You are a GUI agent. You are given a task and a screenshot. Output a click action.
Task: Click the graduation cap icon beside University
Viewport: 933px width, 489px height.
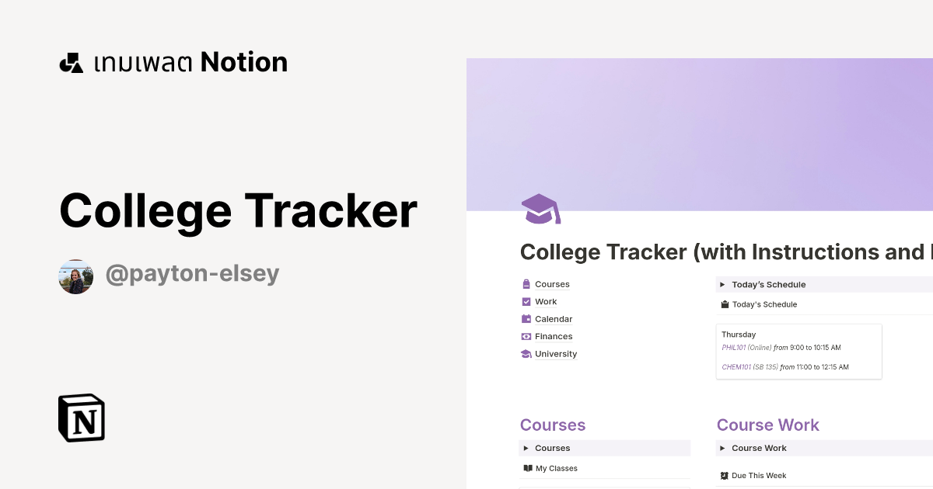(x=526, y=354)
